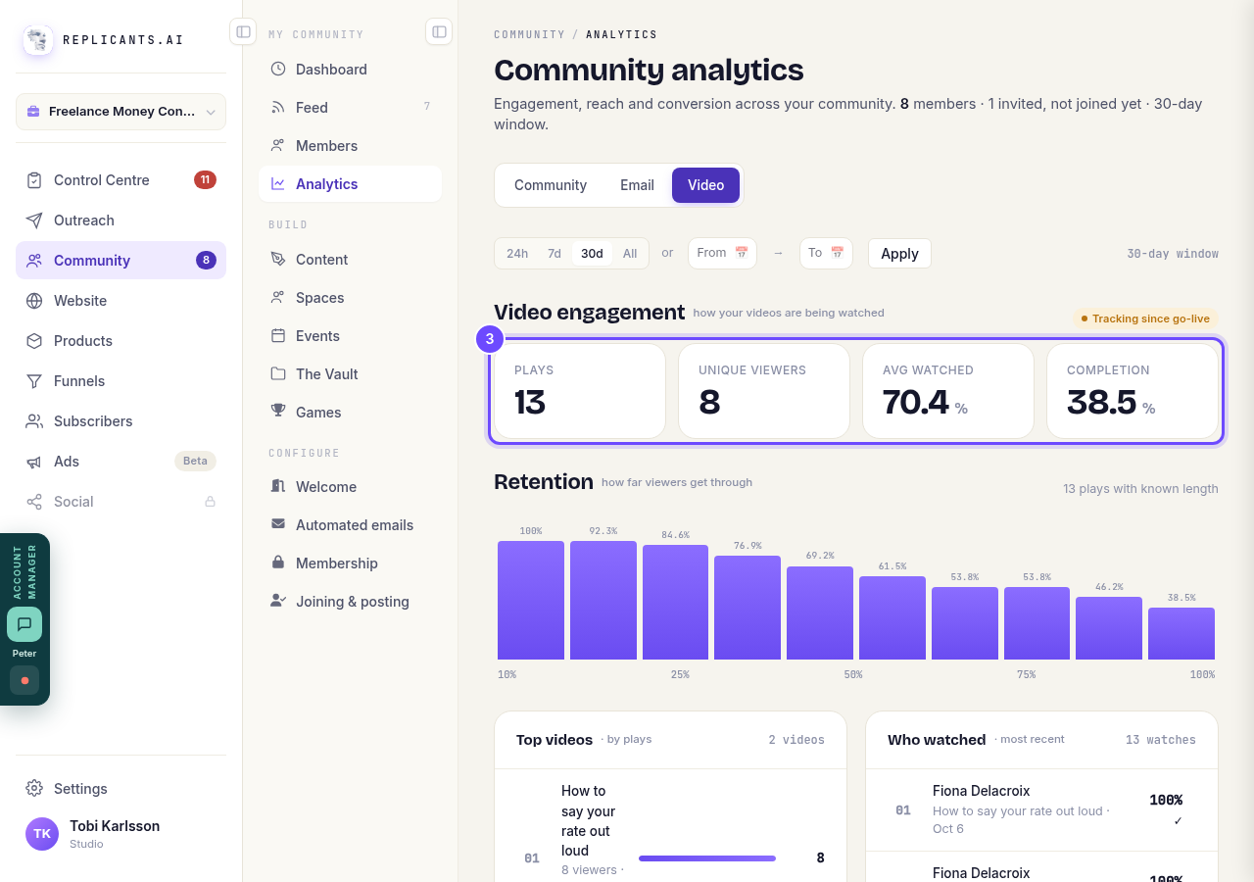
Task: Click Community breadcrumb link
Action: [529, 34]
